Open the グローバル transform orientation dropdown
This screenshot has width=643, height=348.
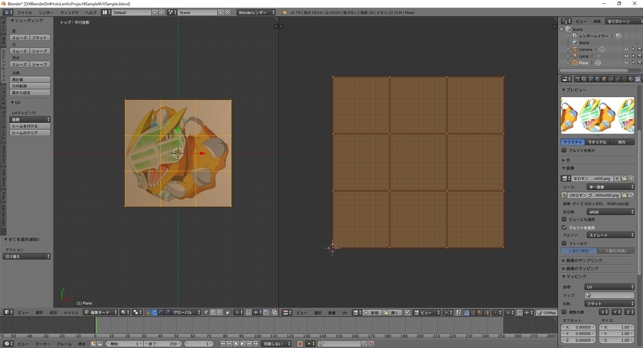coord(186,312)
